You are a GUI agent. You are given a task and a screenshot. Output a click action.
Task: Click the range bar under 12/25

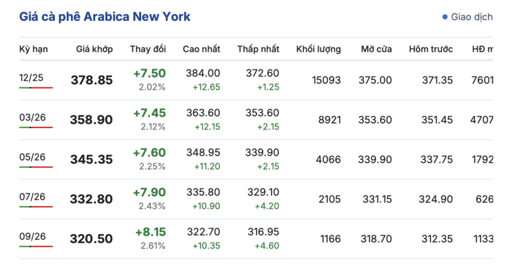tap(36, 87)
